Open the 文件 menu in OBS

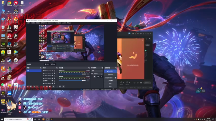point(28,23)
